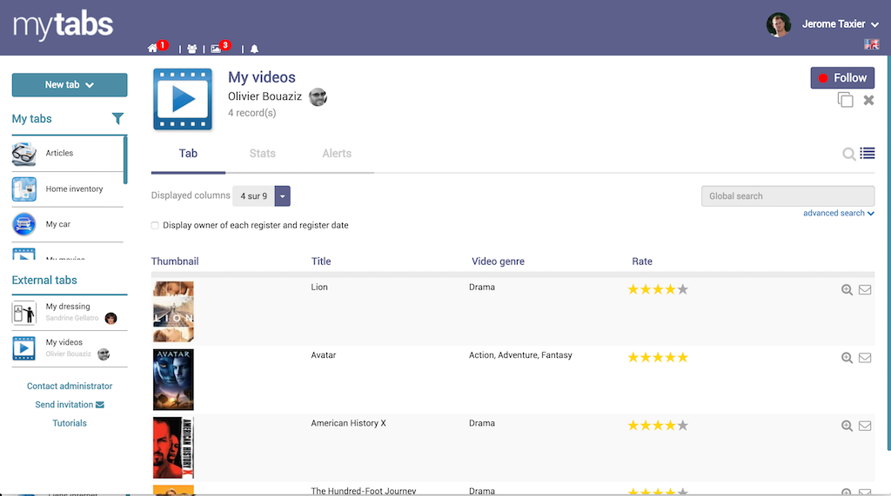
Task: Click the Avatar title text
Action: coord(324,355)
